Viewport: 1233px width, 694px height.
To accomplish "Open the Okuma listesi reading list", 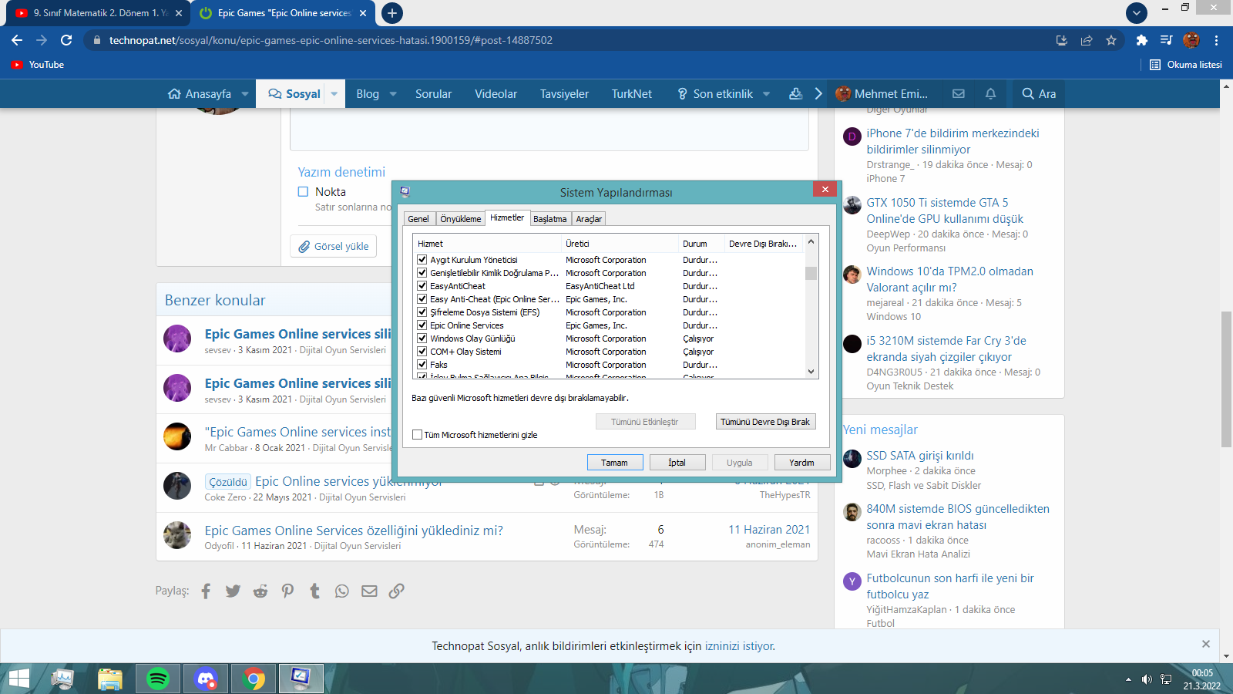I will click(1186, 65).
